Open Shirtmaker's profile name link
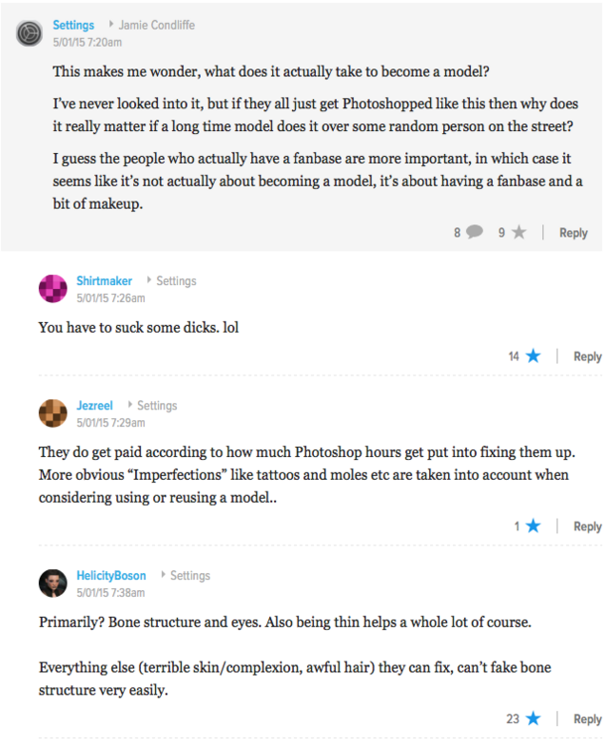 coord(104,280)
